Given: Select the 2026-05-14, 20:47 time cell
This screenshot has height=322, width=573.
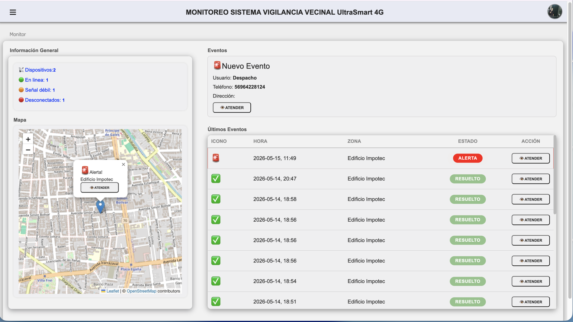Looking at the screenshot, I should coord(275,179).
